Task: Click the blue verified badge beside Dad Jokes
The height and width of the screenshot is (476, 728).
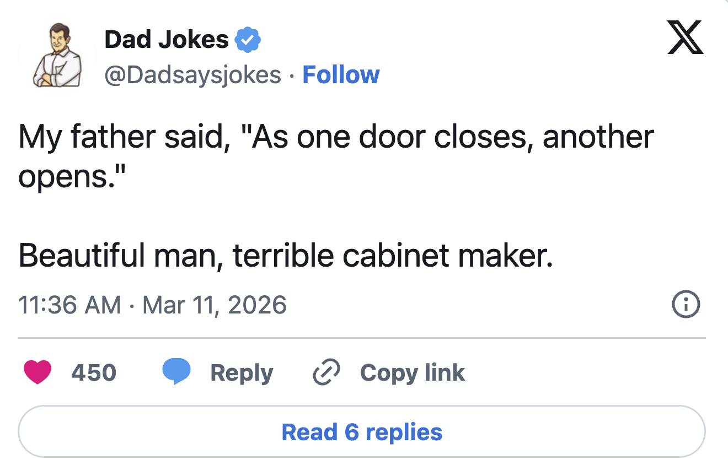Action: 248,38
